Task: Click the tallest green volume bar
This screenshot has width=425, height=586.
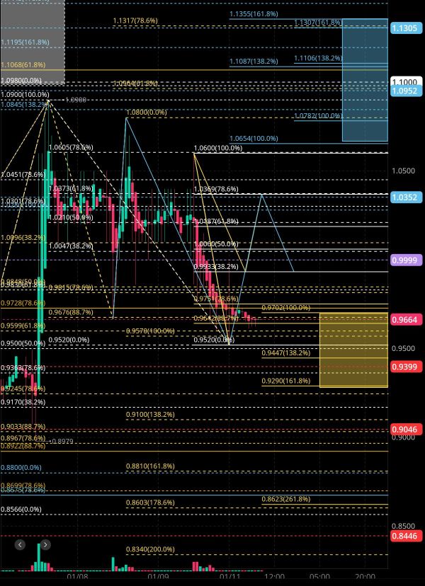Action: coord(38,558)
